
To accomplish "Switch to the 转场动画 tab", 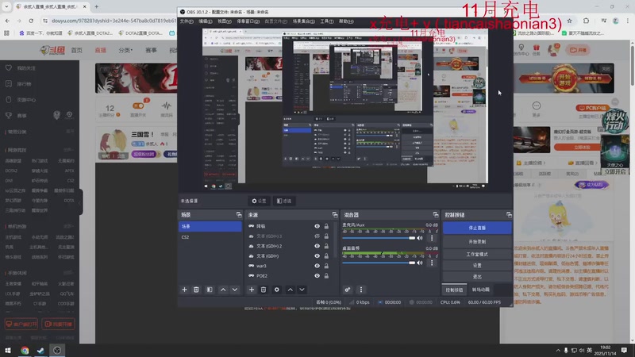I will click(481, 290).
